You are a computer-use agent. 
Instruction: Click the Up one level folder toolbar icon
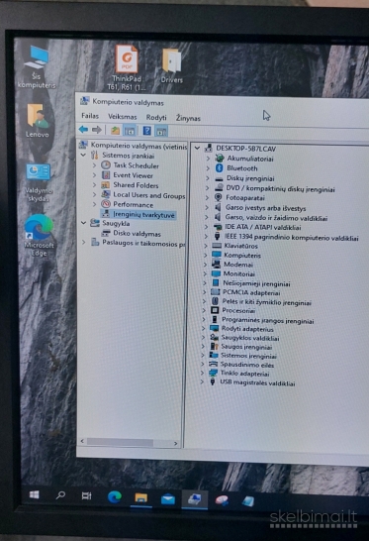[115, 131]
